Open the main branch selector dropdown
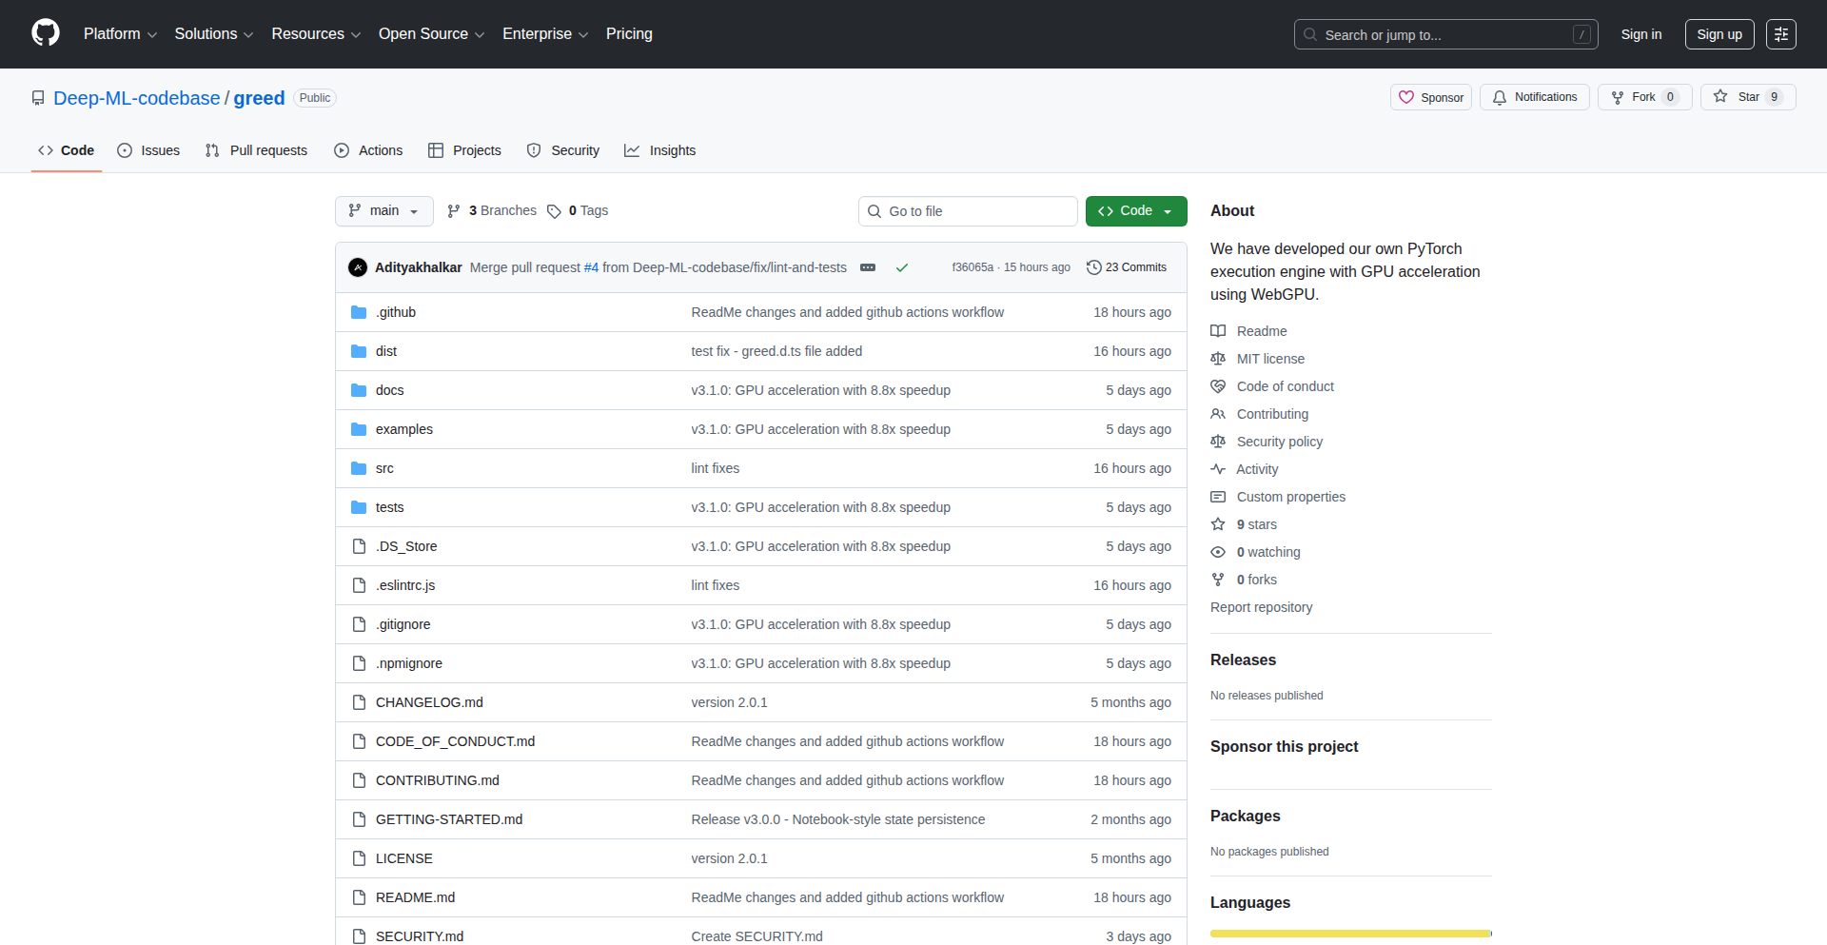The height and width of the screenshot is (945, 1827). (x=383, y=210)
